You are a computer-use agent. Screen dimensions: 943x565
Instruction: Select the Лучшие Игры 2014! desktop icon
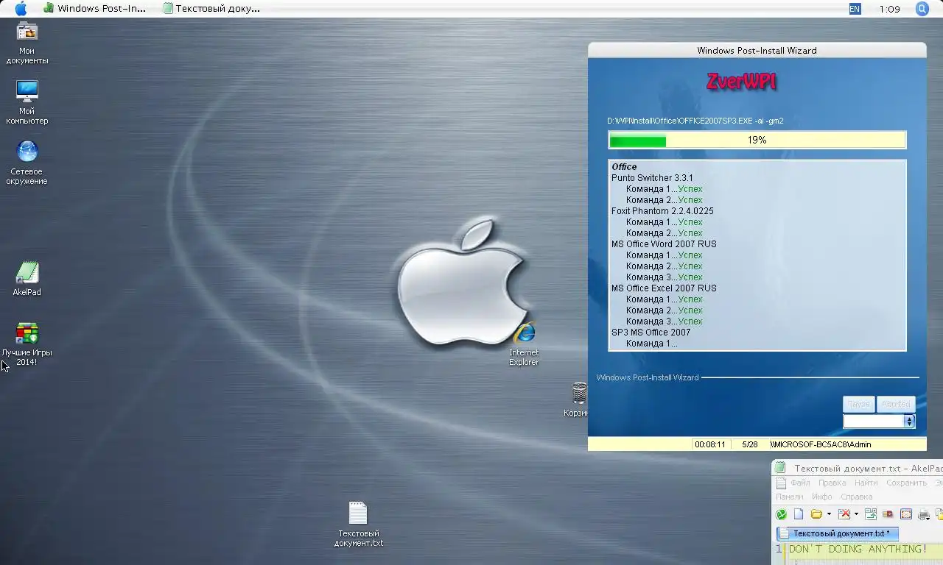pyautogui.click(x=27, y=344)
